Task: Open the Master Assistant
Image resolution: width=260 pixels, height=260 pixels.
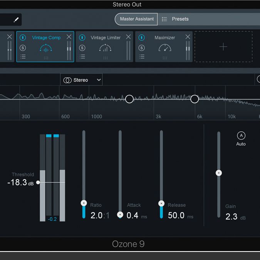Action: 136,19
